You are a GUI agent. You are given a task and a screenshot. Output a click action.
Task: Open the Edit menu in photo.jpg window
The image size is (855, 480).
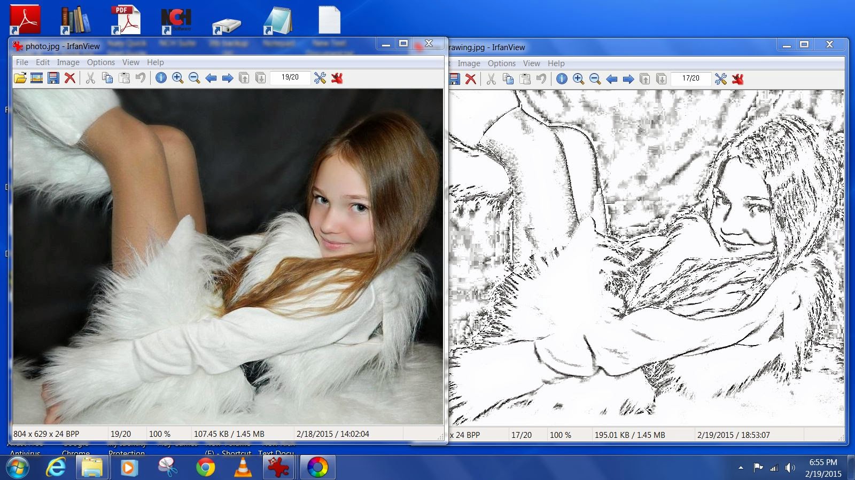[43, 62]
